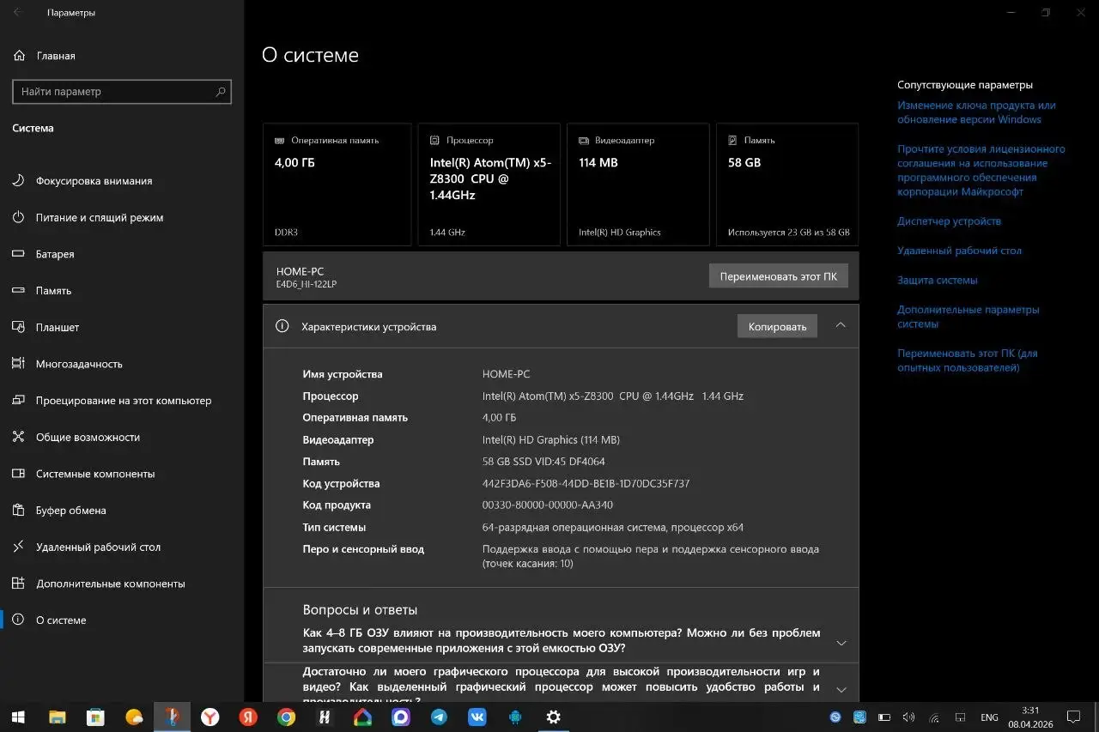
Task: Open VK from the taskbar
Action: pos(477,717)
